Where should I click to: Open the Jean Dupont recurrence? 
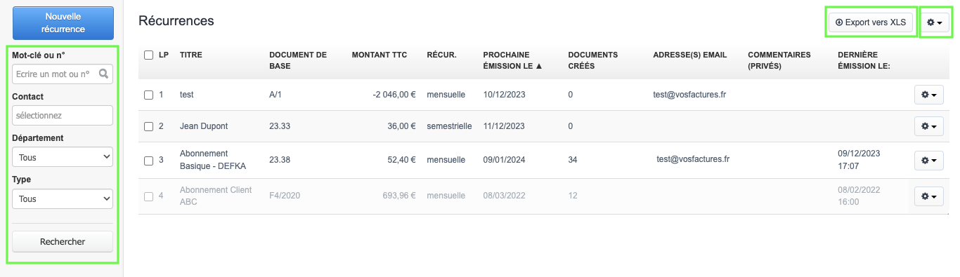pyautogui.click(x=204, y=126)
